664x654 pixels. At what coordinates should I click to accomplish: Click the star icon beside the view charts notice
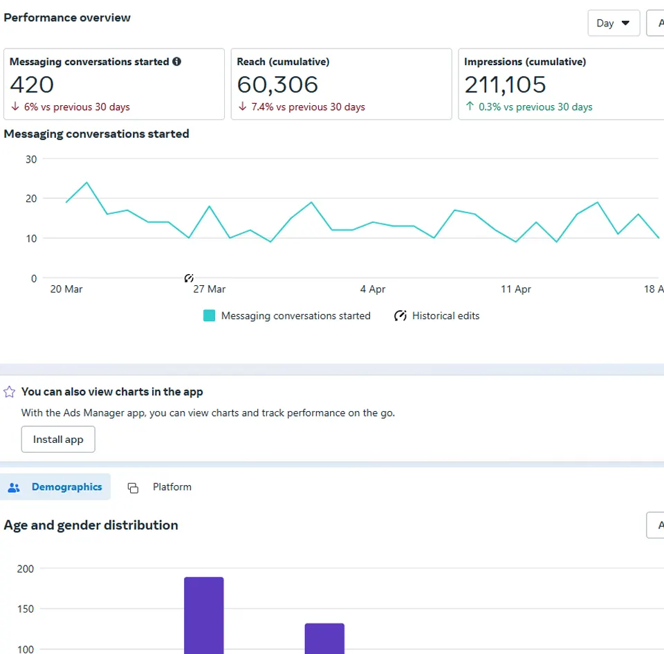(10, 392)
